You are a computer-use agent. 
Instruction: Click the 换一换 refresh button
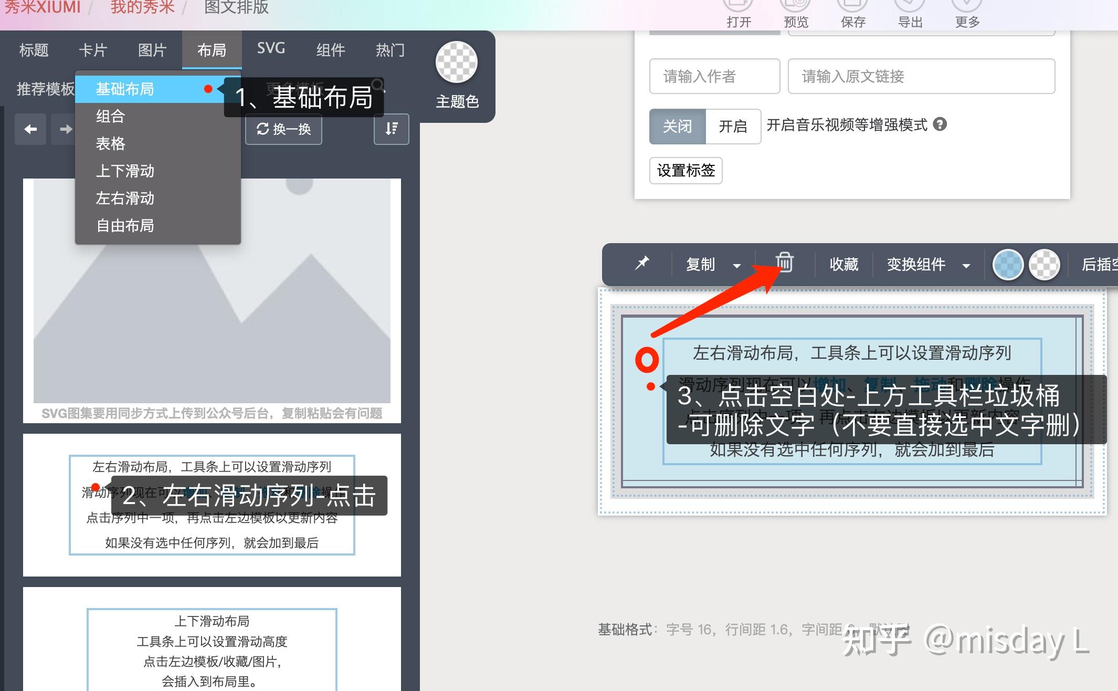[283, 129]
